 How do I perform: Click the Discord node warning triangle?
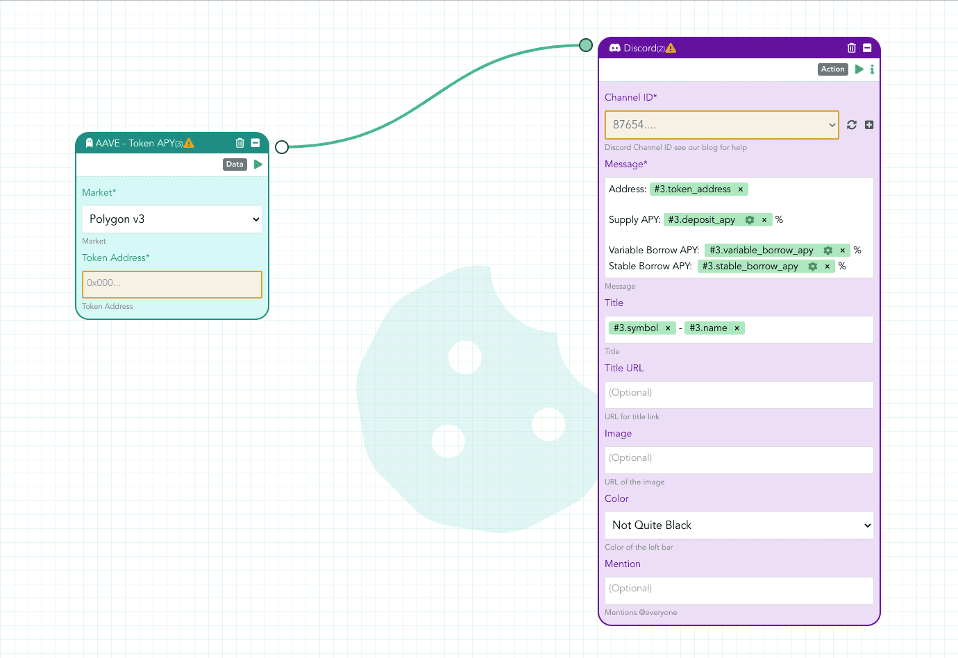[671, 48]
